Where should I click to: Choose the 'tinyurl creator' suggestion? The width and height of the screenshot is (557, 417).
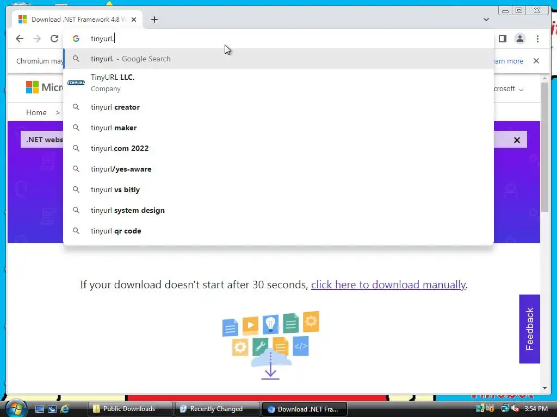278,107
